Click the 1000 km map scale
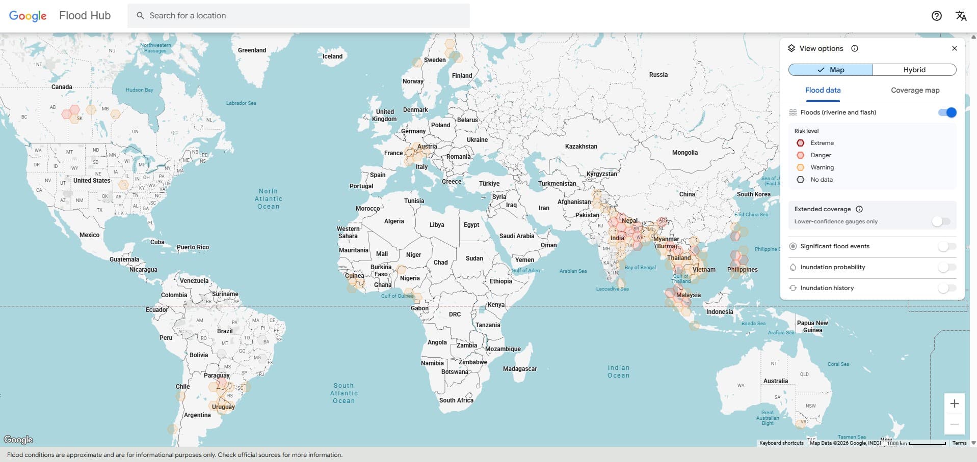Image resolution: width=977 pixels, height=462 pixels. 916,443
